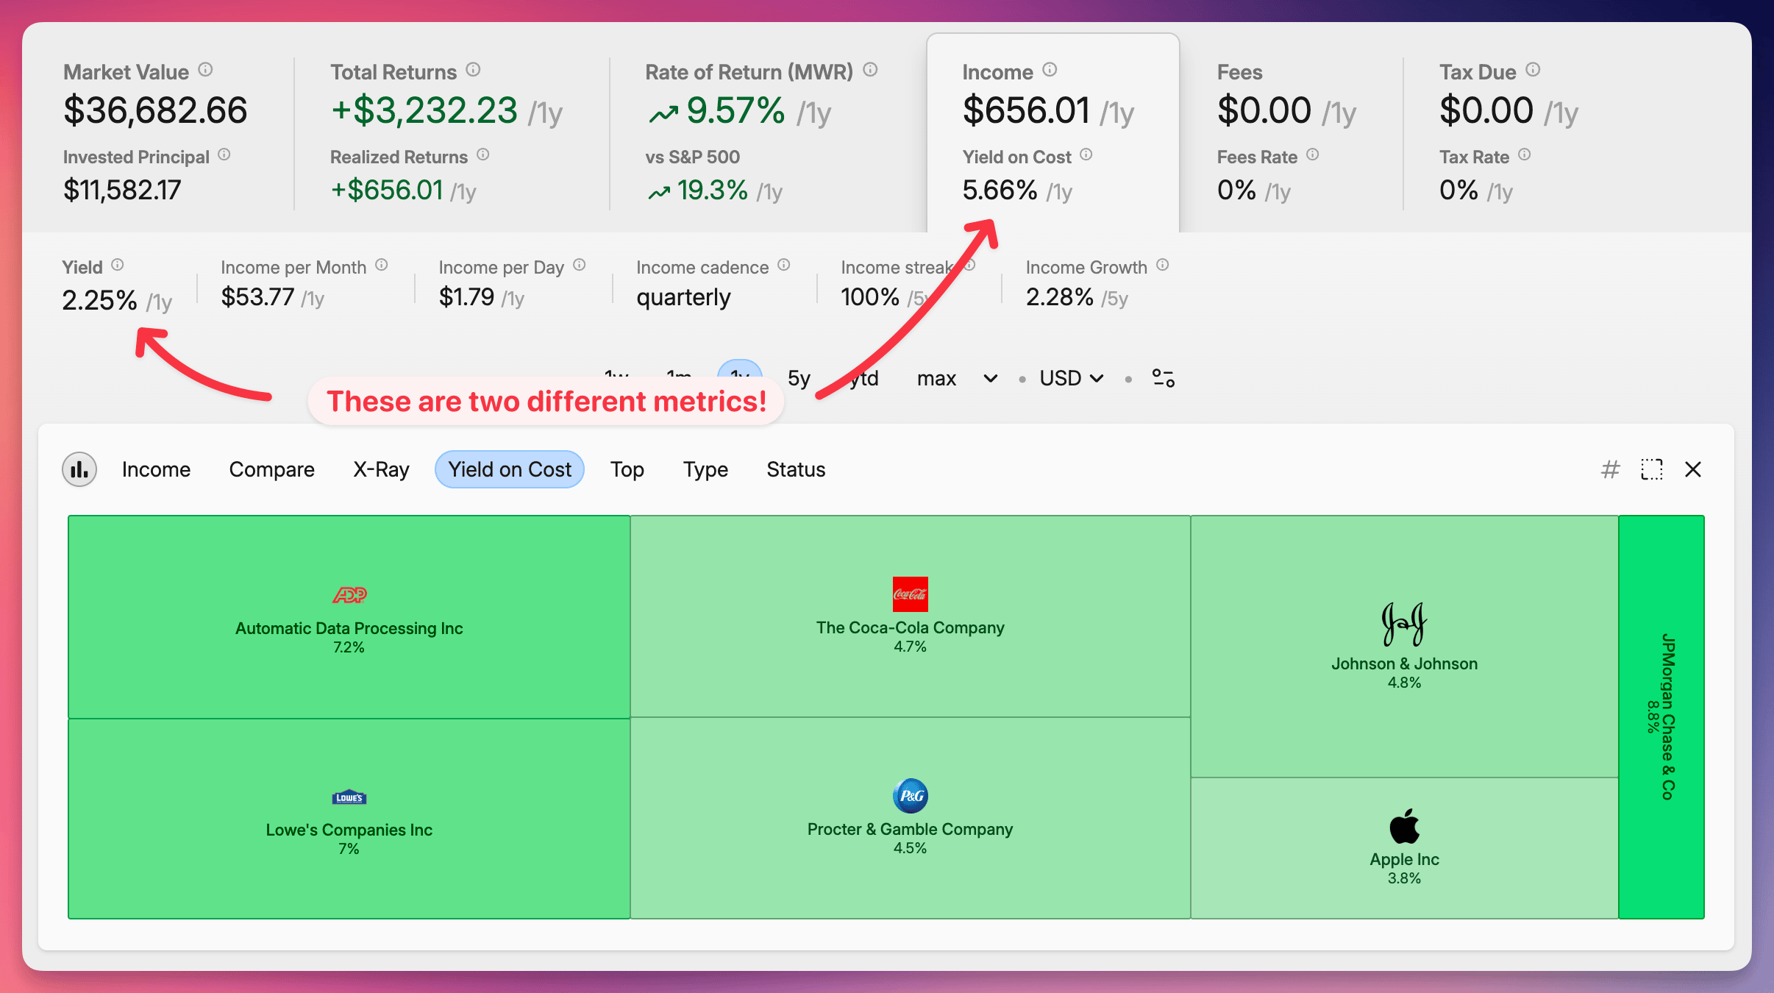Viewport: 1774px width, 993px height.
Task: Open the USD currency dropdown
Action: 1071,378
